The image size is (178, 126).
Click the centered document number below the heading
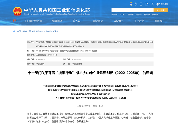[x=90, y=106]
